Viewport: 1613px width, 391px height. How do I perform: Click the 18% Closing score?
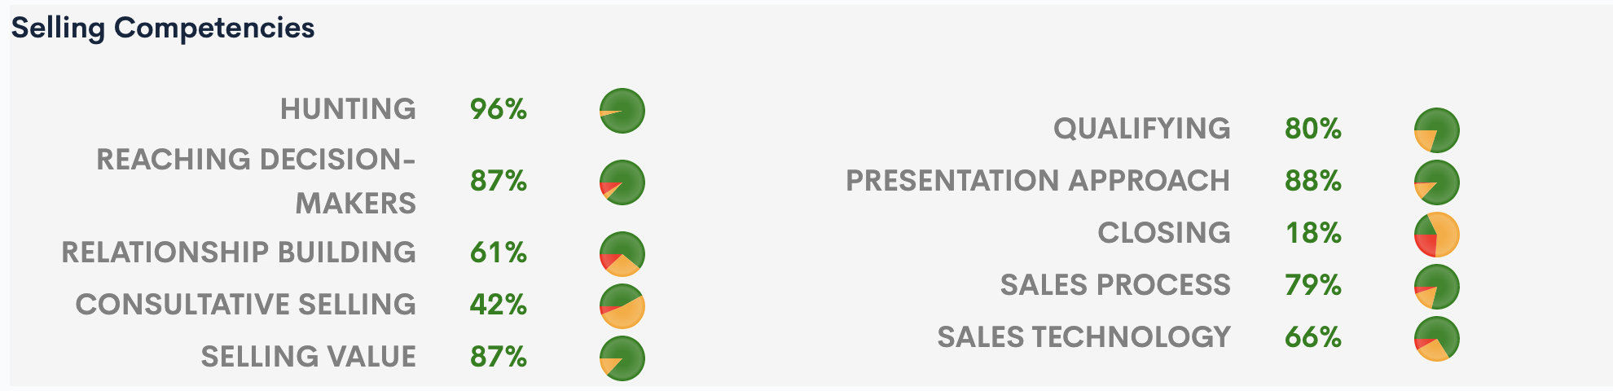[x=1313, y=233]
